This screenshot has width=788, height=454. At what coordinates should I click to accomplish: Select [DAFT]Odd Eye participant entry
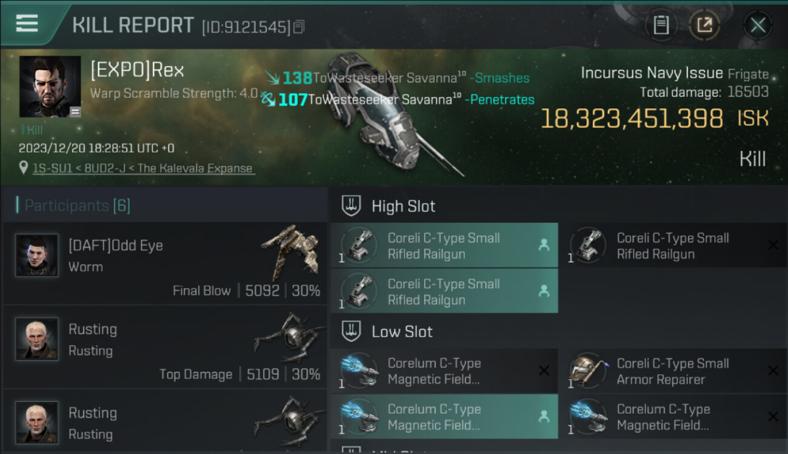[165, 263]
